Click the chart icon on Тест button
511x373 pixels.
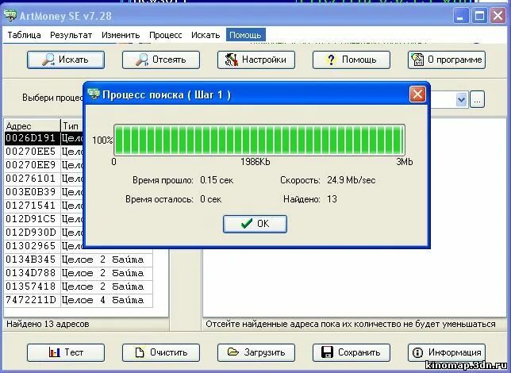pyautogui.click(x=55, y=352)
